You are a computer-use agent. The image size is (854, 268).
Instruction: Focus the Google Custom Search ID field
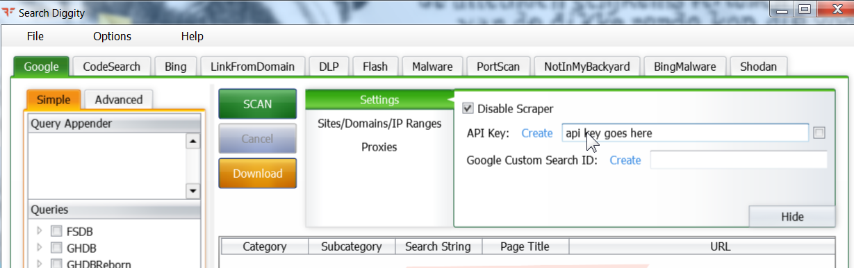pyautogui.click(x=739, y=160)
